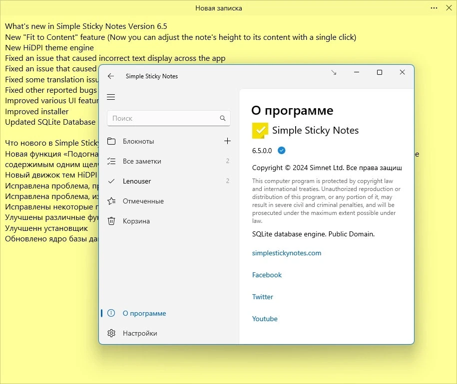Open the simplestickynotes.com link
Image resolution: width=457 pixels, height=384 pixels.
coord(287,253)
